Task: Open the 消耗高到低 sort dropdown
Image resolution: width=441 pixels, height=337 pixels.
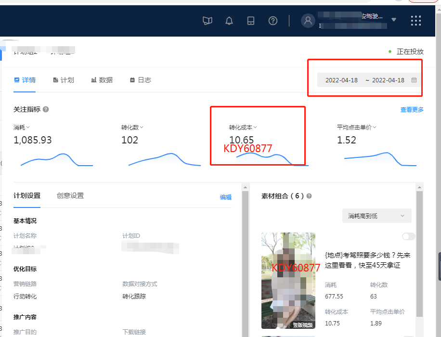Action: pyautogui.click(x=376, y=216)
